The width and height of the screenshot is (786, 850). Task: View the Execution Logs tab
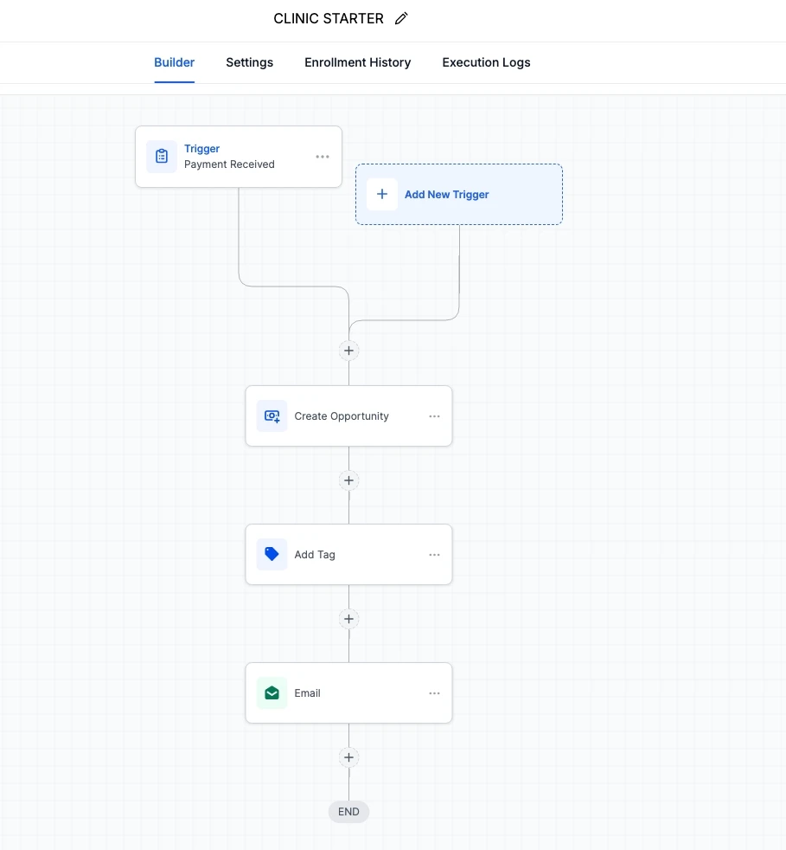pyautogui.click(x=486, y=62)
